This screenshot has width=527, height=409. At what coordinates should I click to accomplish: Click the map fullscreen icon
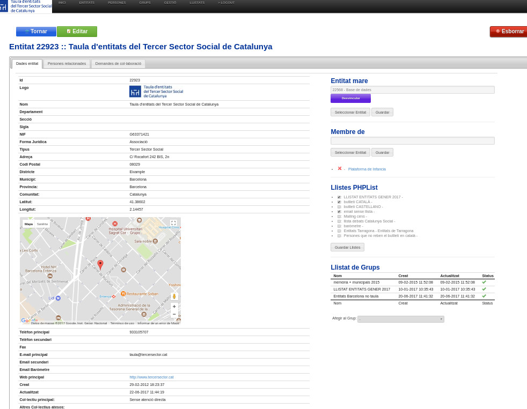(173, 223)
